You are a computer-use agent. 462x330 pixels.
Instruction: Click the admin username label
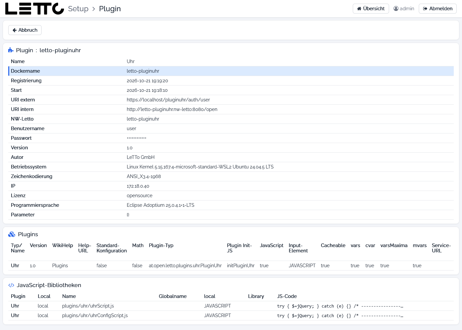[407, 9]
